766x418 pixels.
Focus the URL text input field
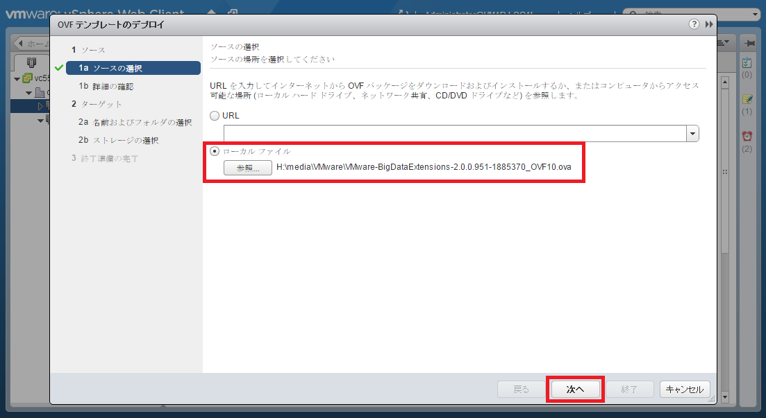(x=455, y=133)
